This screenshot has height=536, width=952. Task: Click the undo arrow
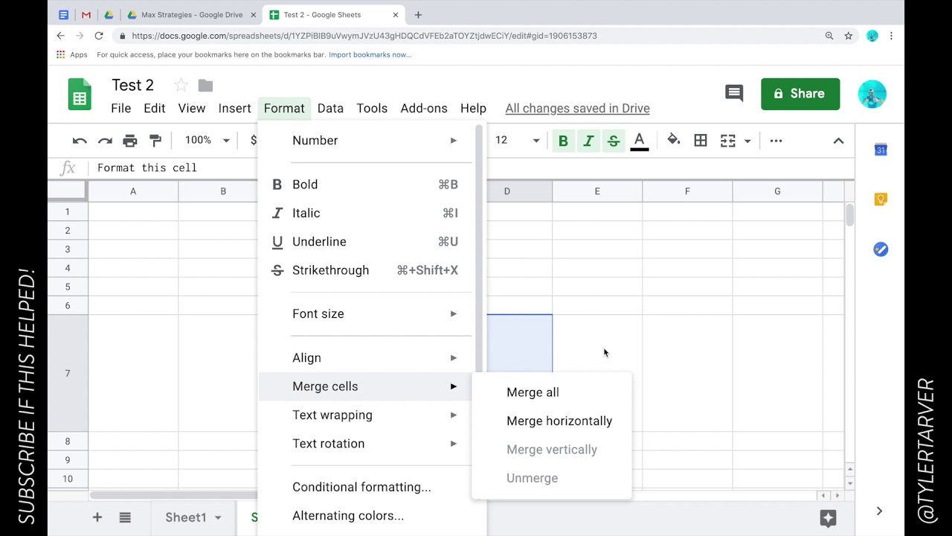tap(80, 141)
